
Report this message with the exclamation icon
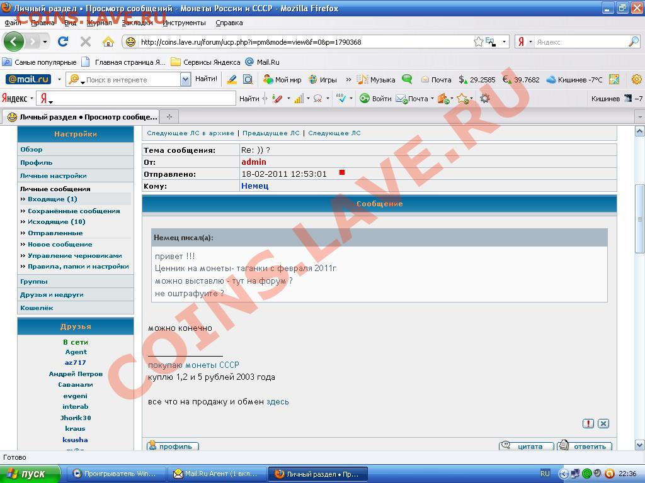click(x=588, y=423)
